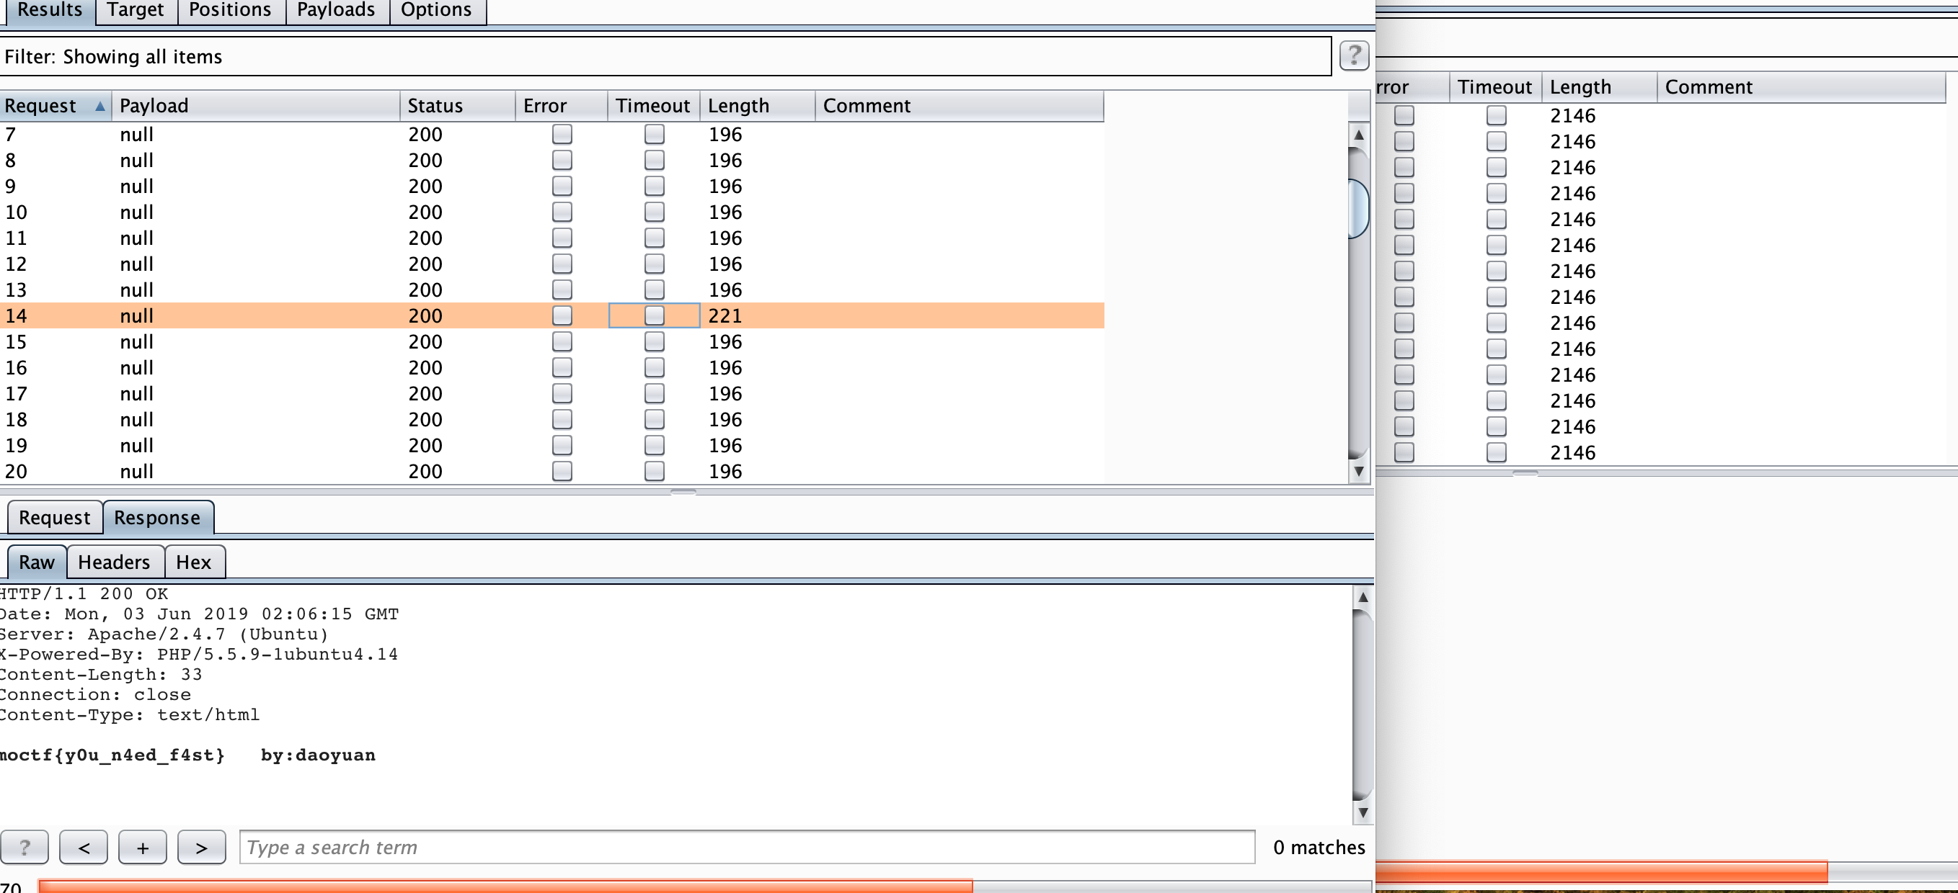1958x893 pixels.
Task: Click the plus search options button
Action: [142, 847]
